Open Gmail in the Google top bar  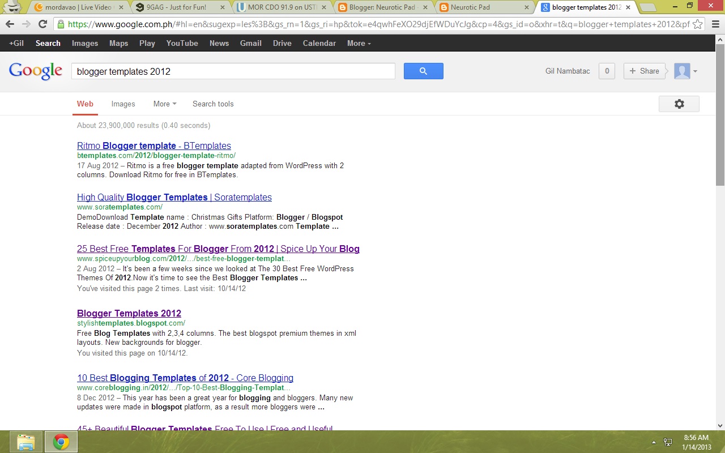point(250,43)
